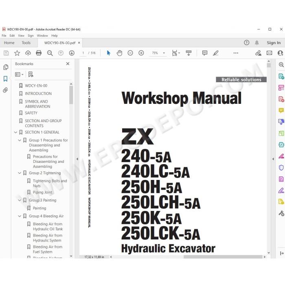
Task: Open the File menu
Action: click(x=4, y=36)
